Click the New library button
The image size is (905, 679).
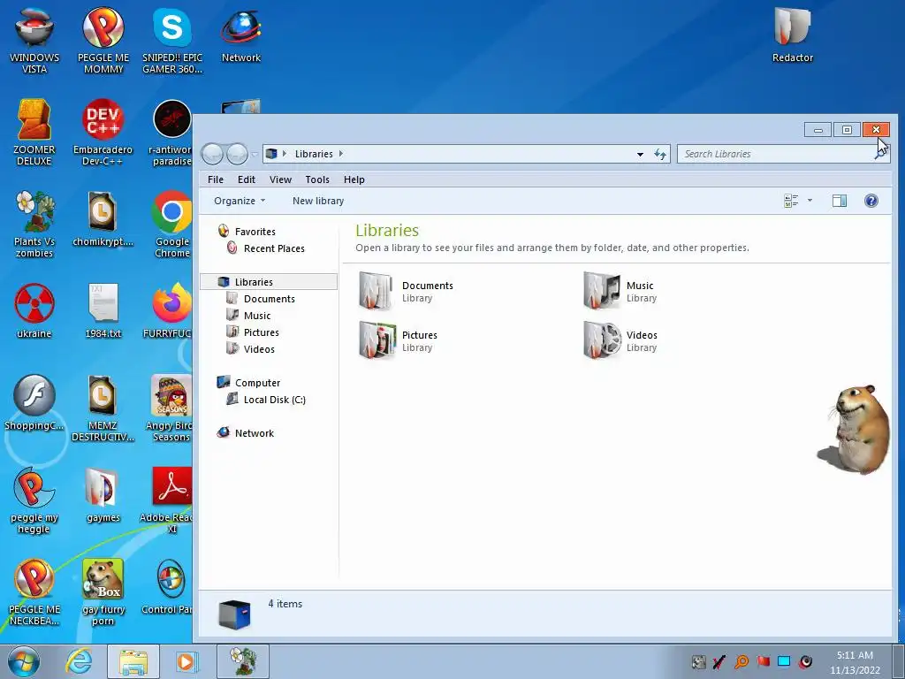point(318,201)
